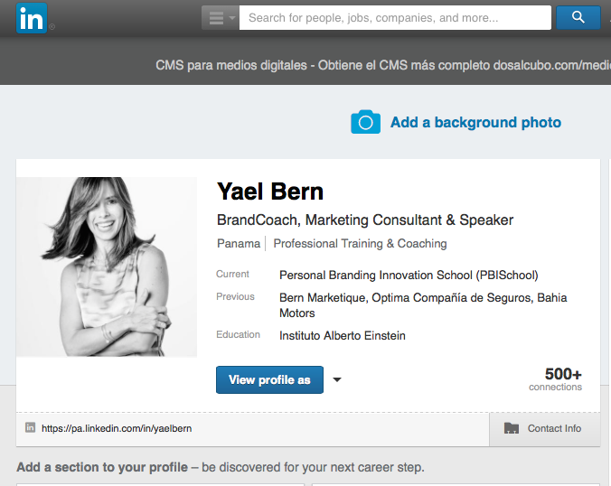Click the magnifying glass search button
611x486 pixels.
578,17
